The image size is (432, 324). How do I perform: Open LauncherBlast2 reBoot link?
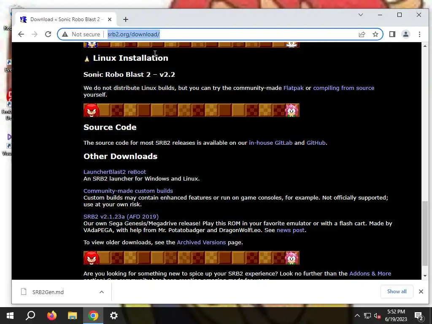(115, 172)
